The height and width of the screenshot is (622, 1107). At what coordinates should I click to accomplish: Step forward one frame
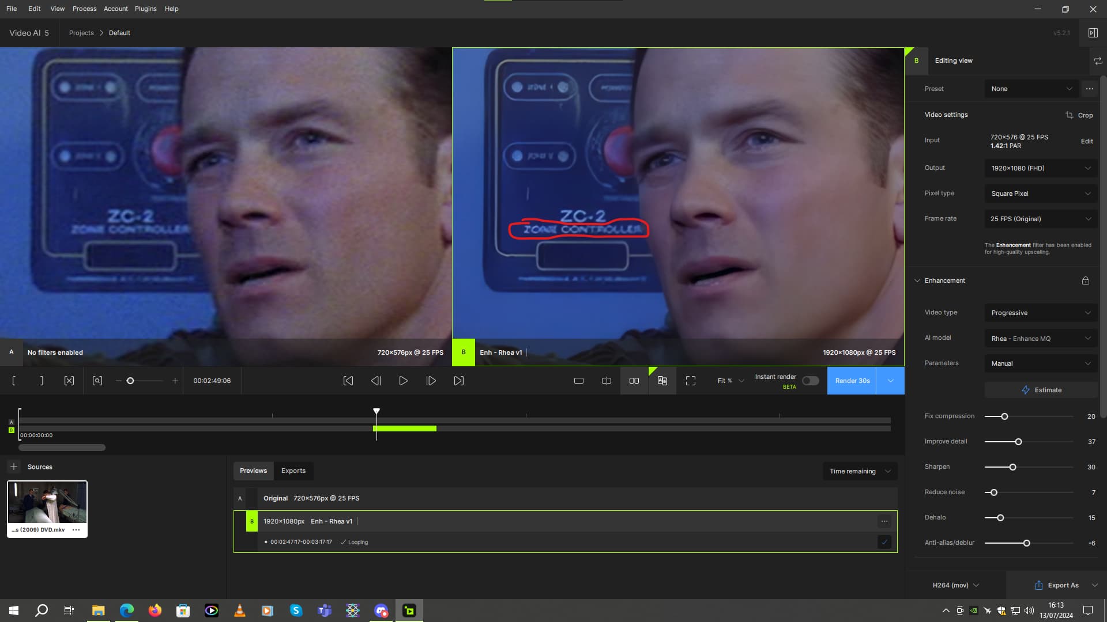(x=431, y=381)
